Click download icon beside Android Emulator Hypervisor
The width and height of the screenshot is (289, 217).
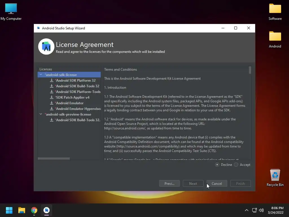tap(52, 109)
